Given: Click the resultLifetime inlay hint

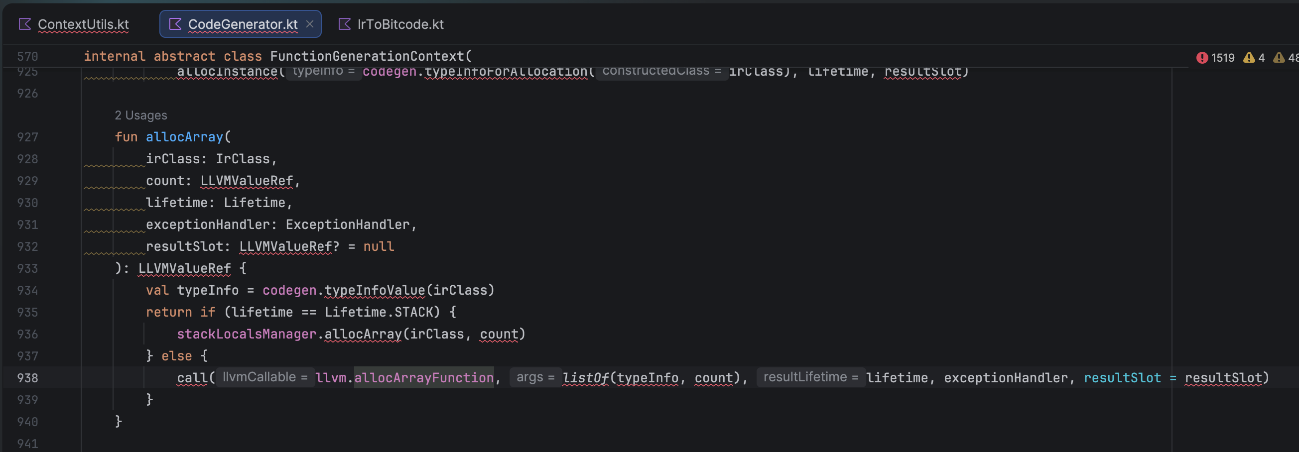Looking at the screenshot, I should [810, 377].
